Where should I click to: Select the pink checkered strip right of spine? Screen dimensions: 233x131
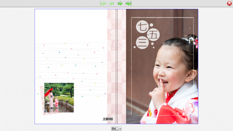pyautogui.click(x=122, y=66)
